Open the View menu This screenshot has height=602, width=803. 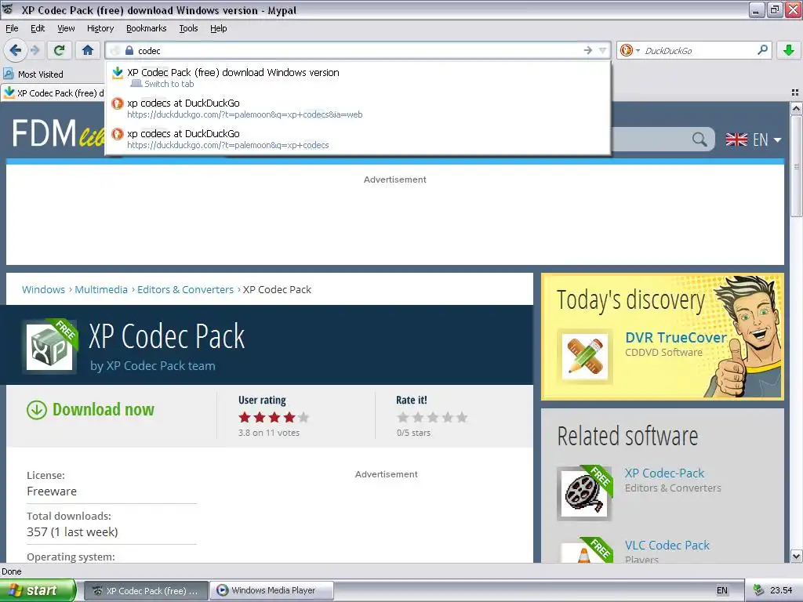pyautogui.click(x=66, y=28)
